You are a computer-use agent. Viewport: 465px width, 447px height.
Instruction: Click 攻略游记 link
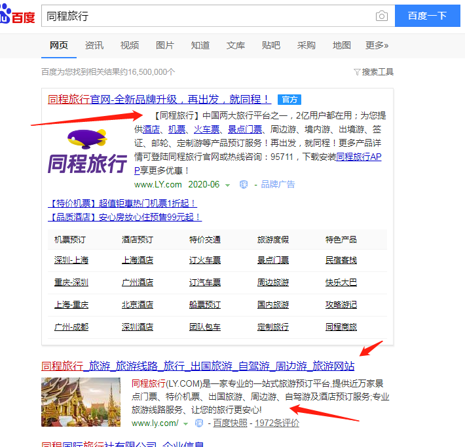[x=341, y=305]
